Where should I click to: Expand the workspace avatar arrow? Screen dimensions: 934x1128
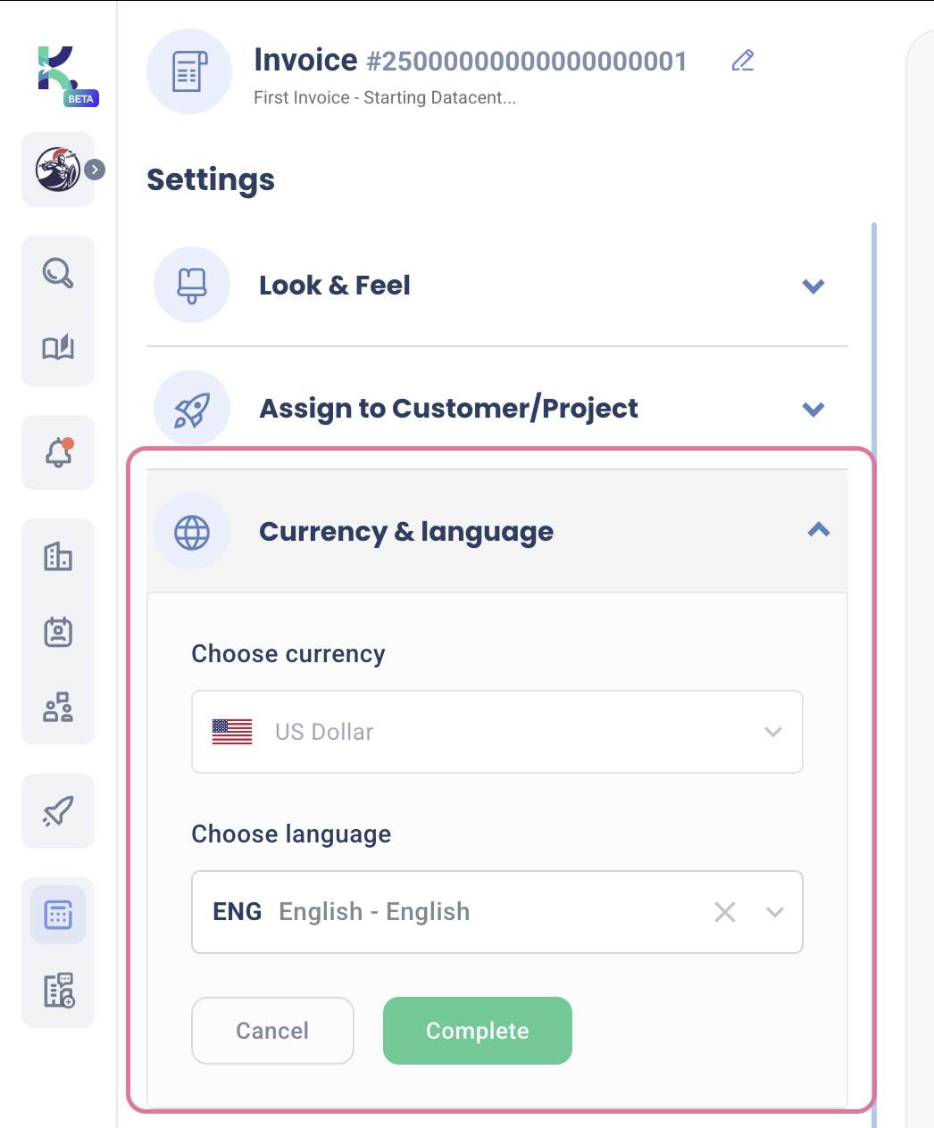(96, 169)
